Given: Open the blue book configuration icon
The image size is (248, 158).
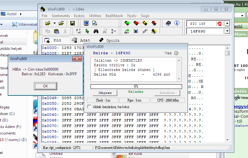Looking at the screenshot, I should point(168,23).
